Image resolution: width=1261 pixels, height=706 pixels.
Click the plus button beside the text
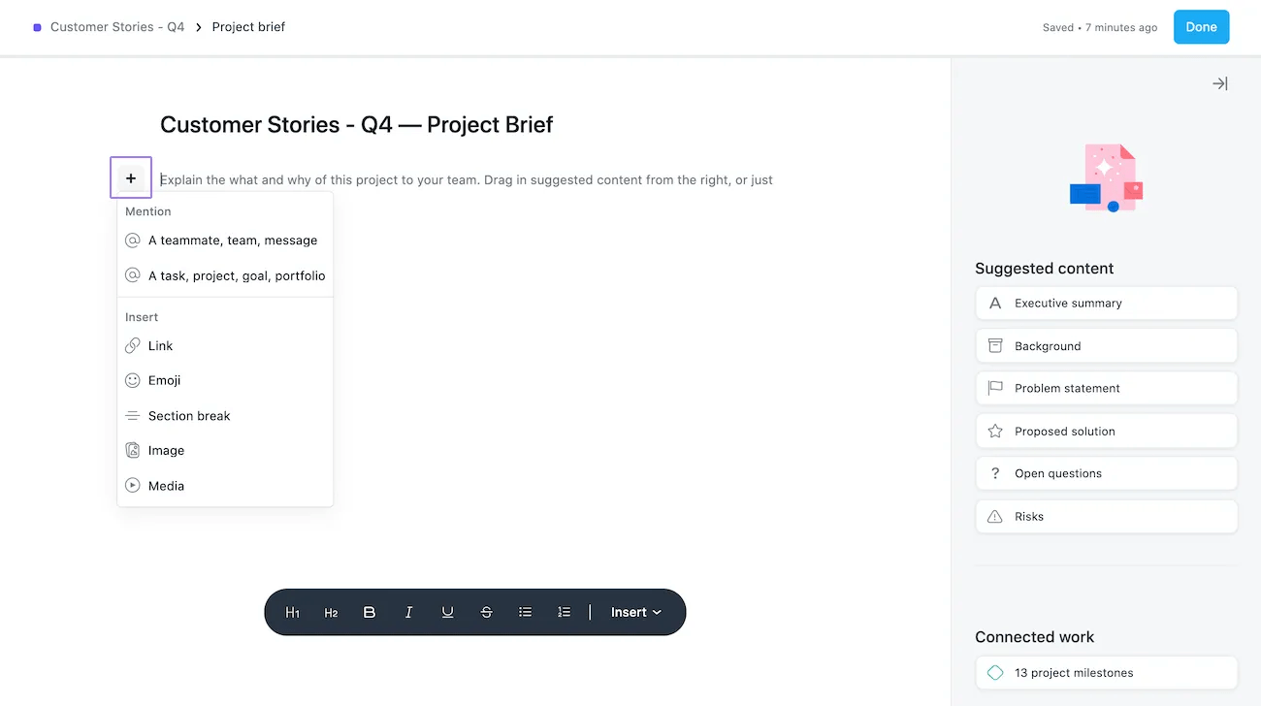(131, 178)
